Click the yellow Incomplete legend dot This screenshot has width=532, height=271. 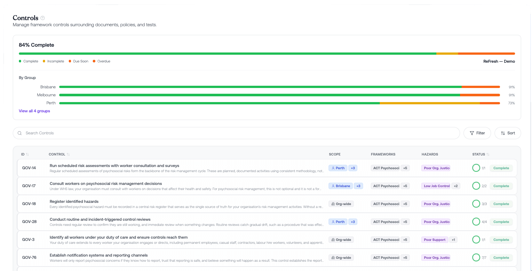pos(44,61)
